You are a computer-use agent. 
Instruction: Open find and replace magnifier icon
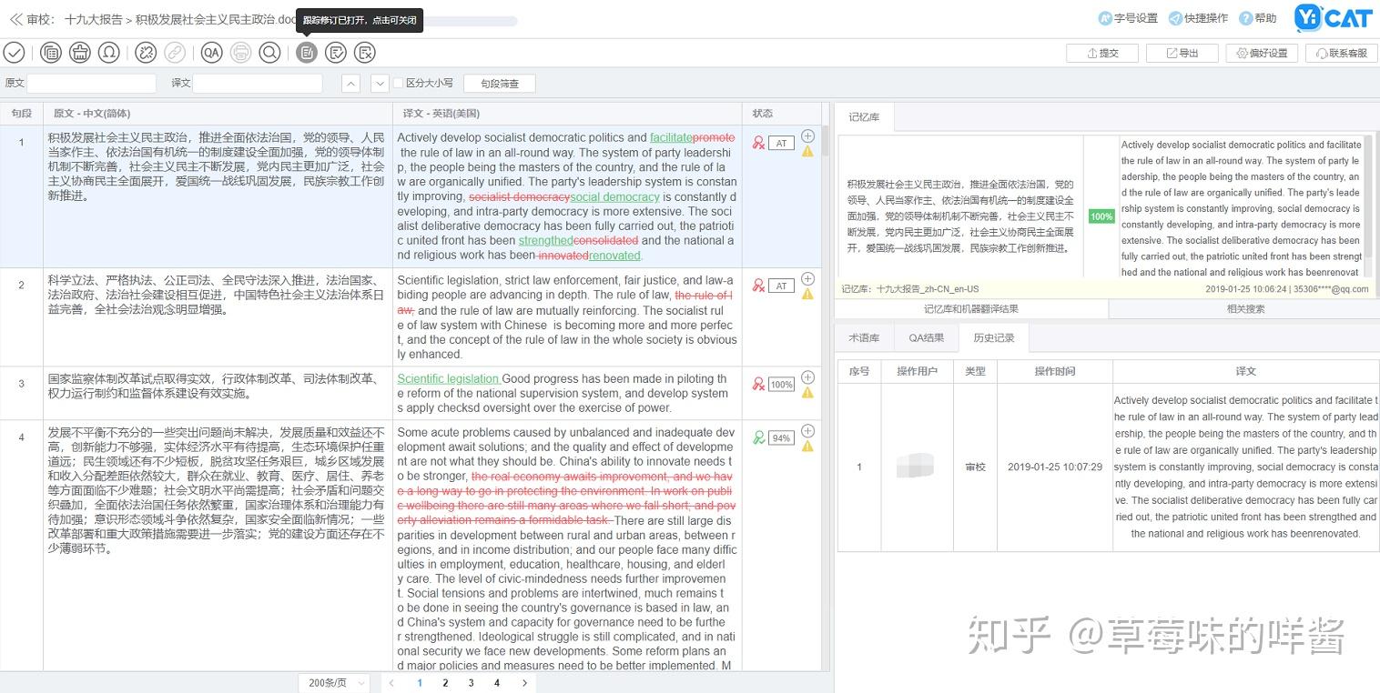[269, 52]
